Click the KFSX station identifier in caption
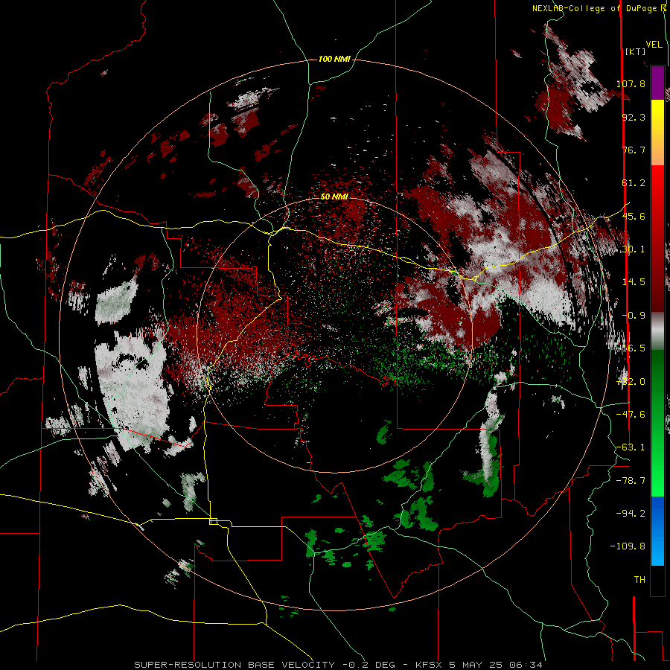The height and width of the screenshot is (670, 670). click(430, 665)
